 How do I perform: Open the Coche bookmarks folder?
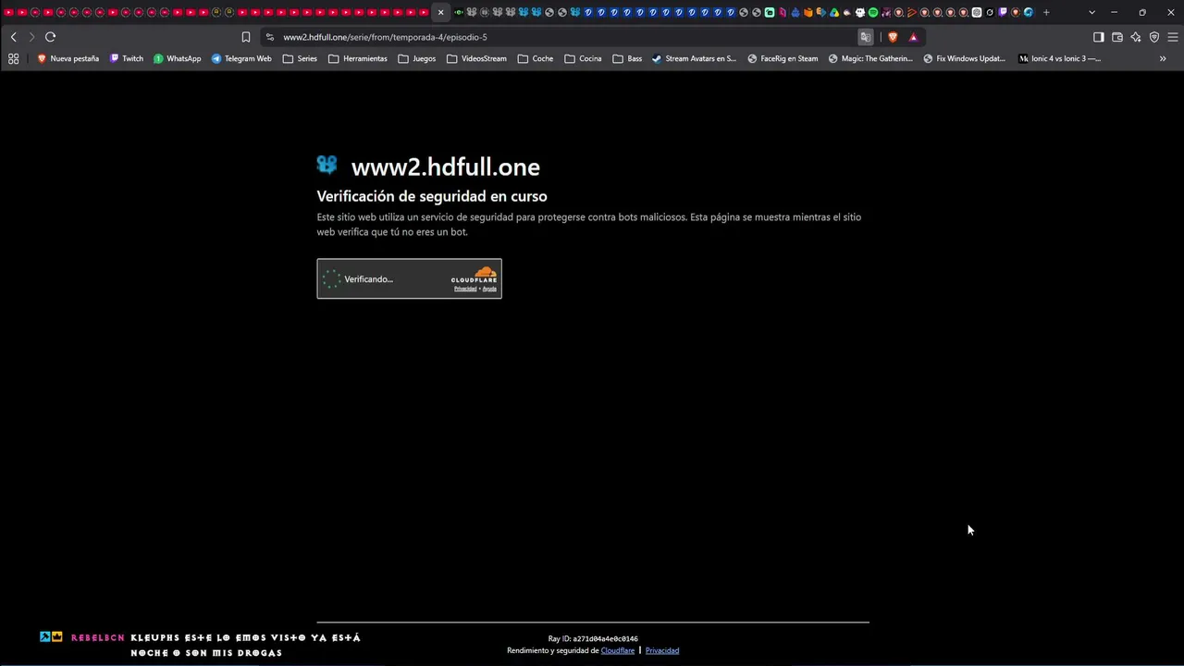[536, 58]
